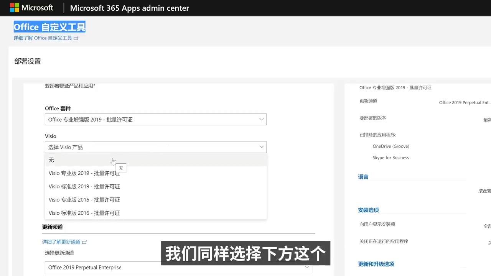Choose Visio 标准版 2019 - 批量许可证

click(x=156, y=187)
